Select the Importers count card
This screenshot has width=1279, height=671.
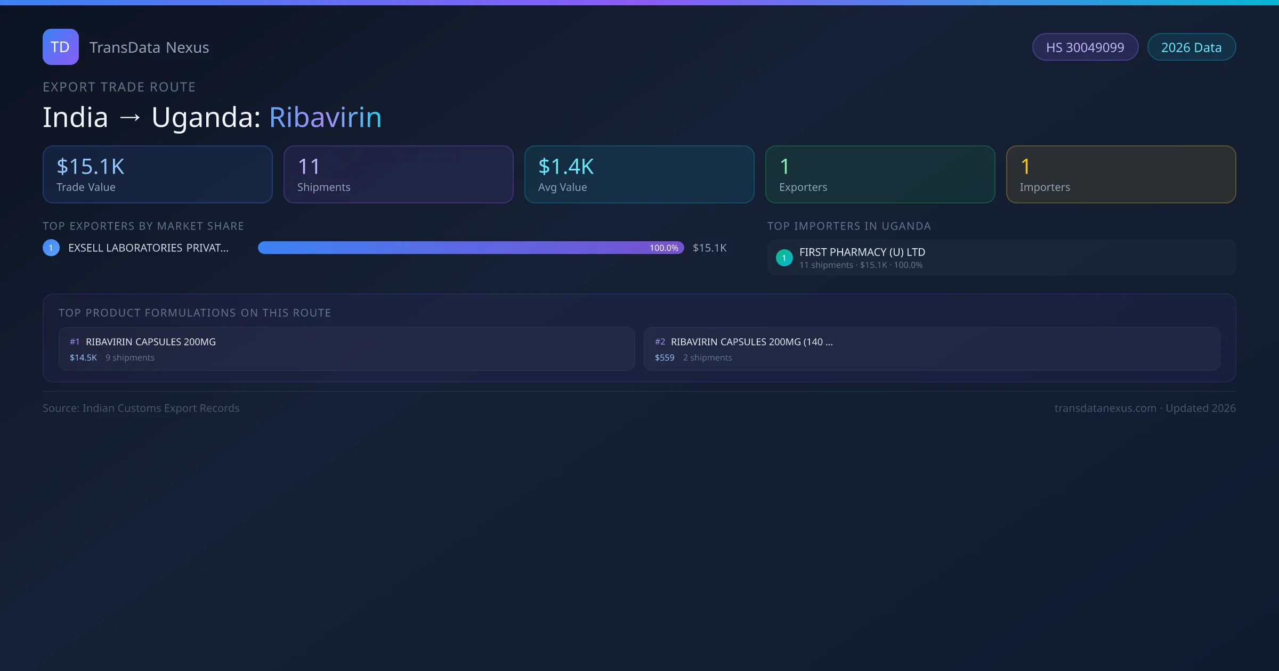[x=1121, y=175]
